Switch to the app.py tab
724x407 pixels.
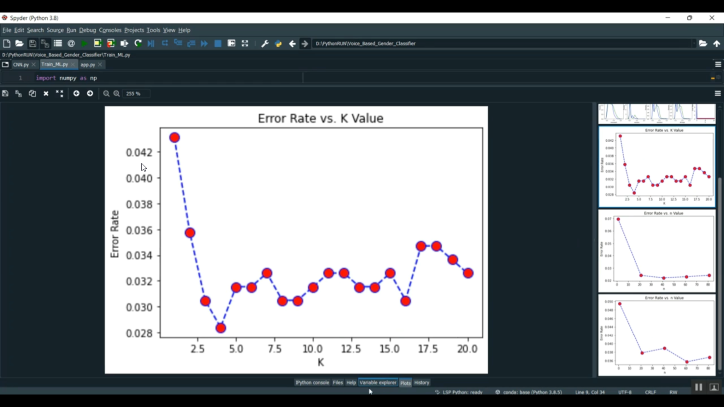tap(88, 64)
